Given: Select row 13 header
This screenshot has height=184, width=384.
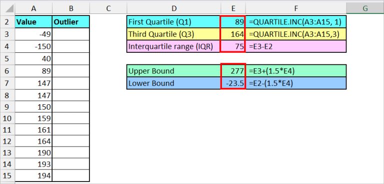Looking at the screenshot, I should coord(7,153).
